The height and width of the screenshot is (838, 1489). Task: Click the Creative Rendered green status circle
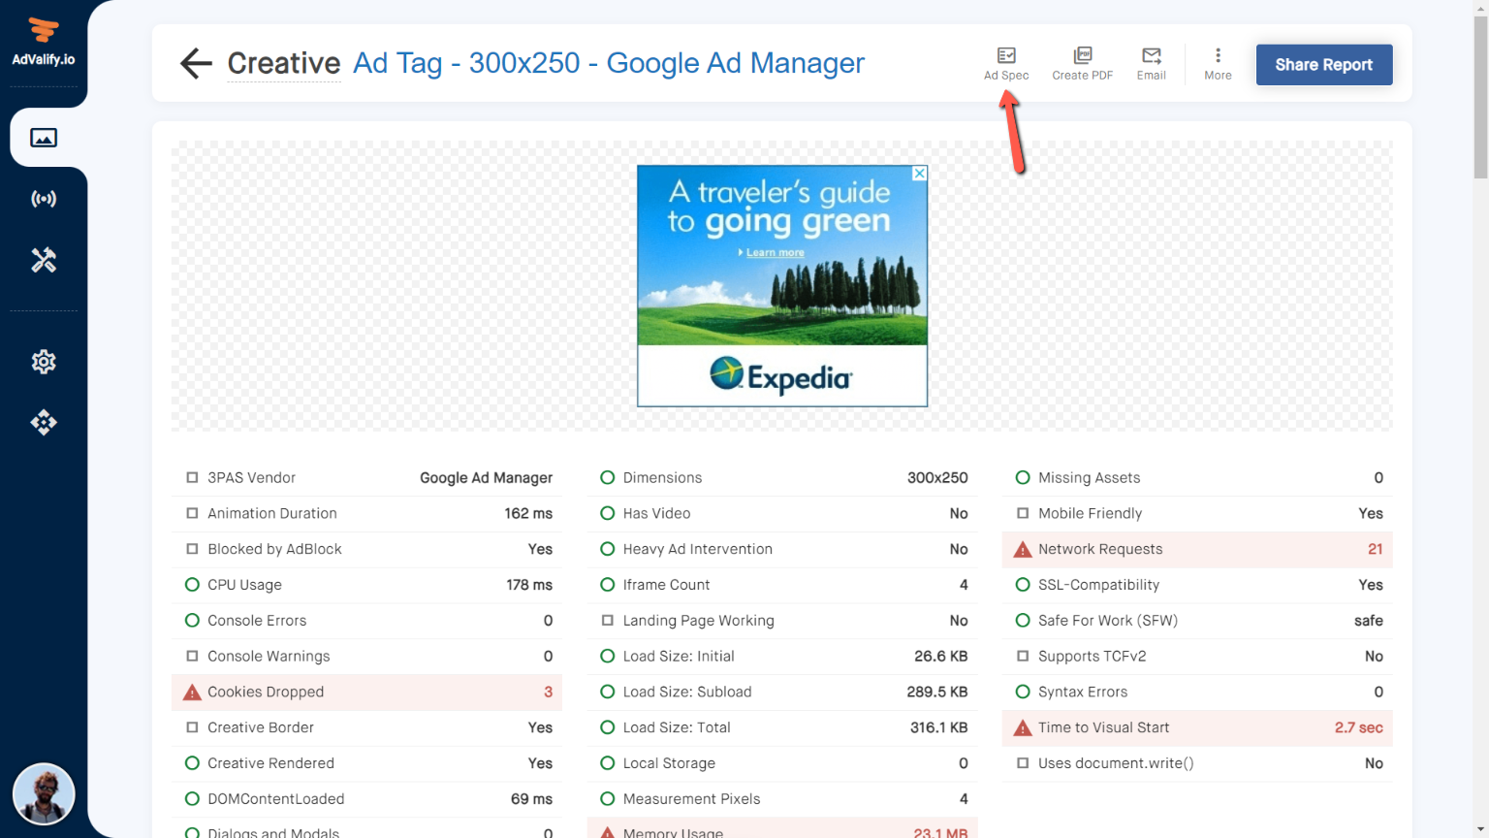coord(192,763)
